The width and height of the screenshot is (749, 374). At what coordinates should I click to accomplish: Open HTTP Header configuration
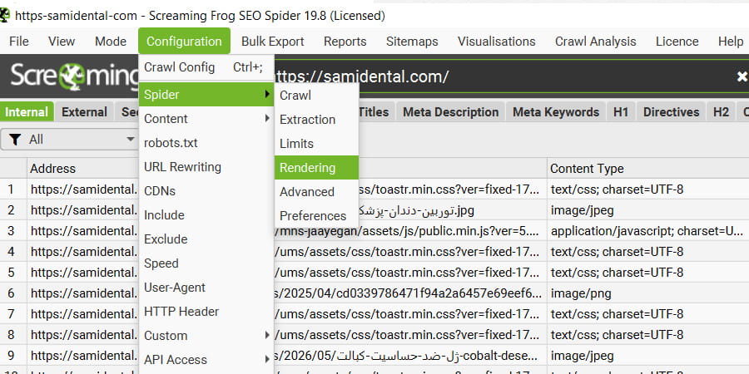point(206,311)
